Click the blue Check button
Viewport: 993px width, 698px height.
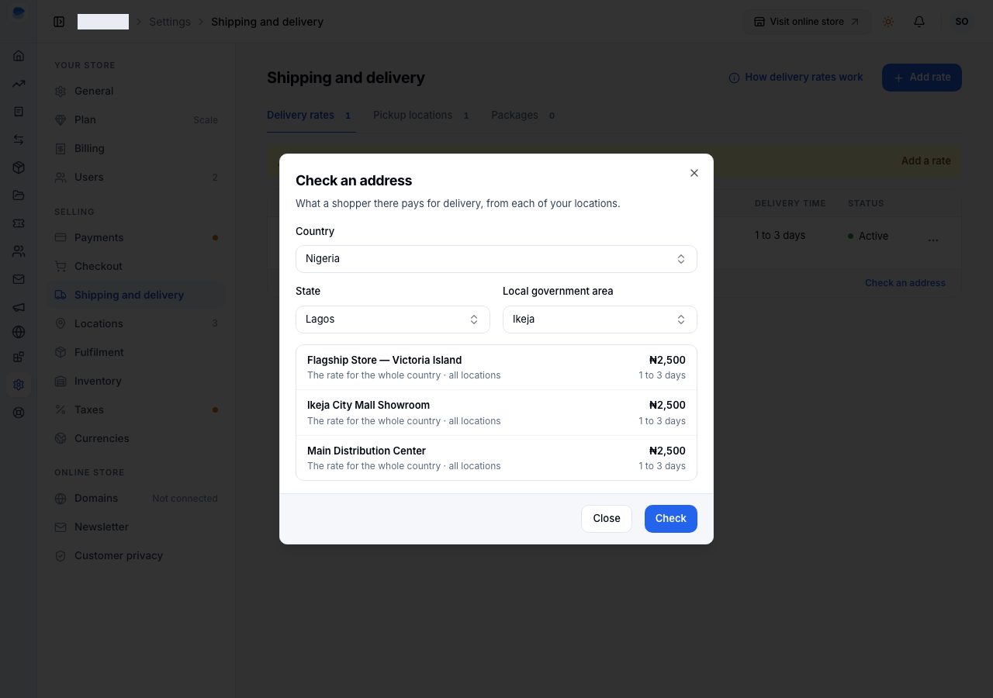671,519
